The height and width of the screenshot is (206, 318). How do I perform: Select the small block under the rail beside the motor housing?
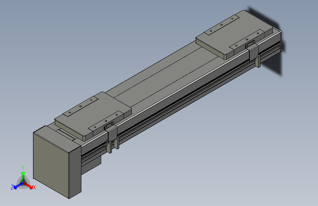(91, 165)
